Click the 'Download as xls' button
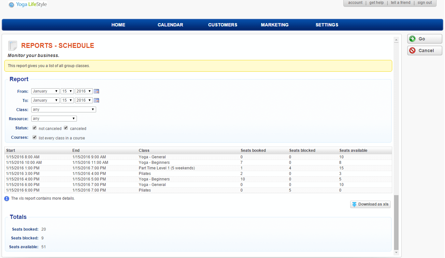This screenshot has height=258, width=445. pyautogui.click(x=370, y=204)
